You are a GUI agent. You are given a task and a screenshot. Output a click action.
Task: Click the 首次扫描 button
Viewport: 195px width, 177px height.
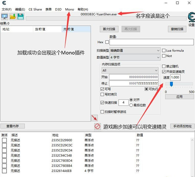(x=109, y=29)
